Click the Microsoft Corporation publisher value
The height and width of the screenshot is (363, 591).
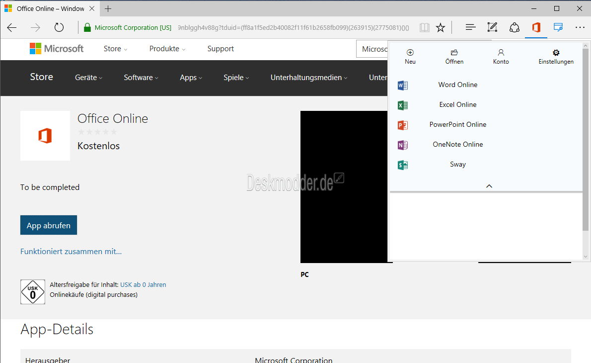(x=294, y=361)
